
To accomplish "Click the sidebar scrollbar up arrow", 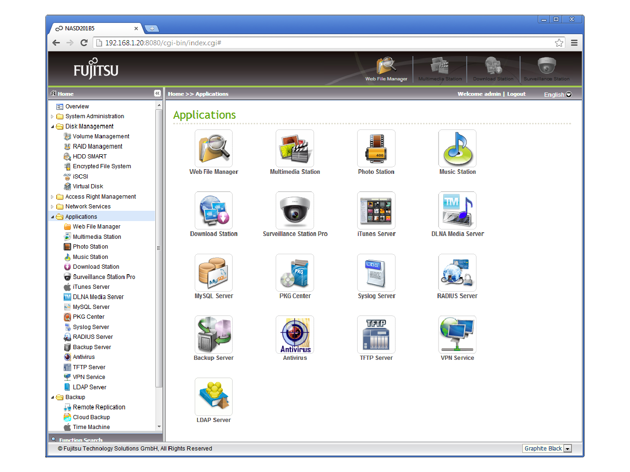I will point(159,106).
